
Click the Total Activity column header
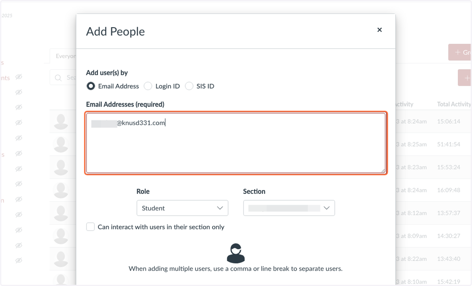point(454,104)
